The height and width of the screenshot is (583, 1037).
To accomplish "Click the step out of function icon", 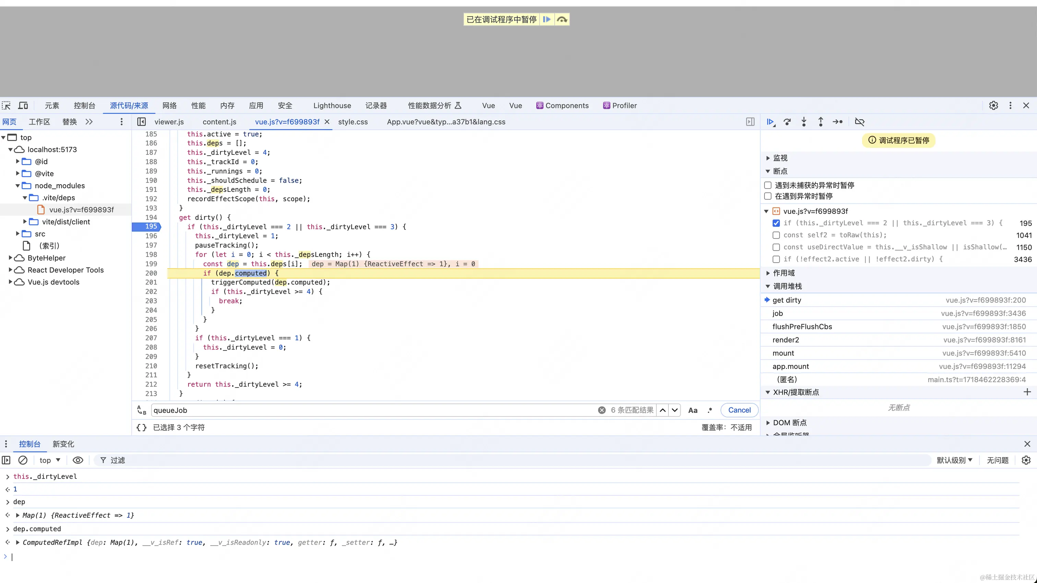I will click(x=820, y=122).
